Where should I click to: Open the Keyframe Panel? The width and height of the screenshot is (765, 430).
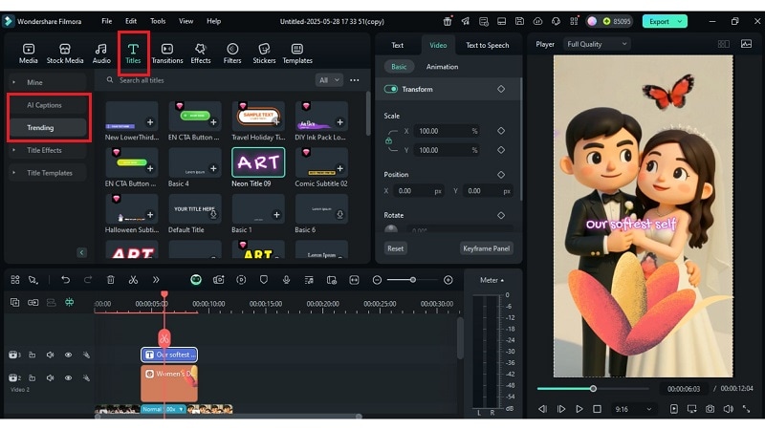(486, 248)
